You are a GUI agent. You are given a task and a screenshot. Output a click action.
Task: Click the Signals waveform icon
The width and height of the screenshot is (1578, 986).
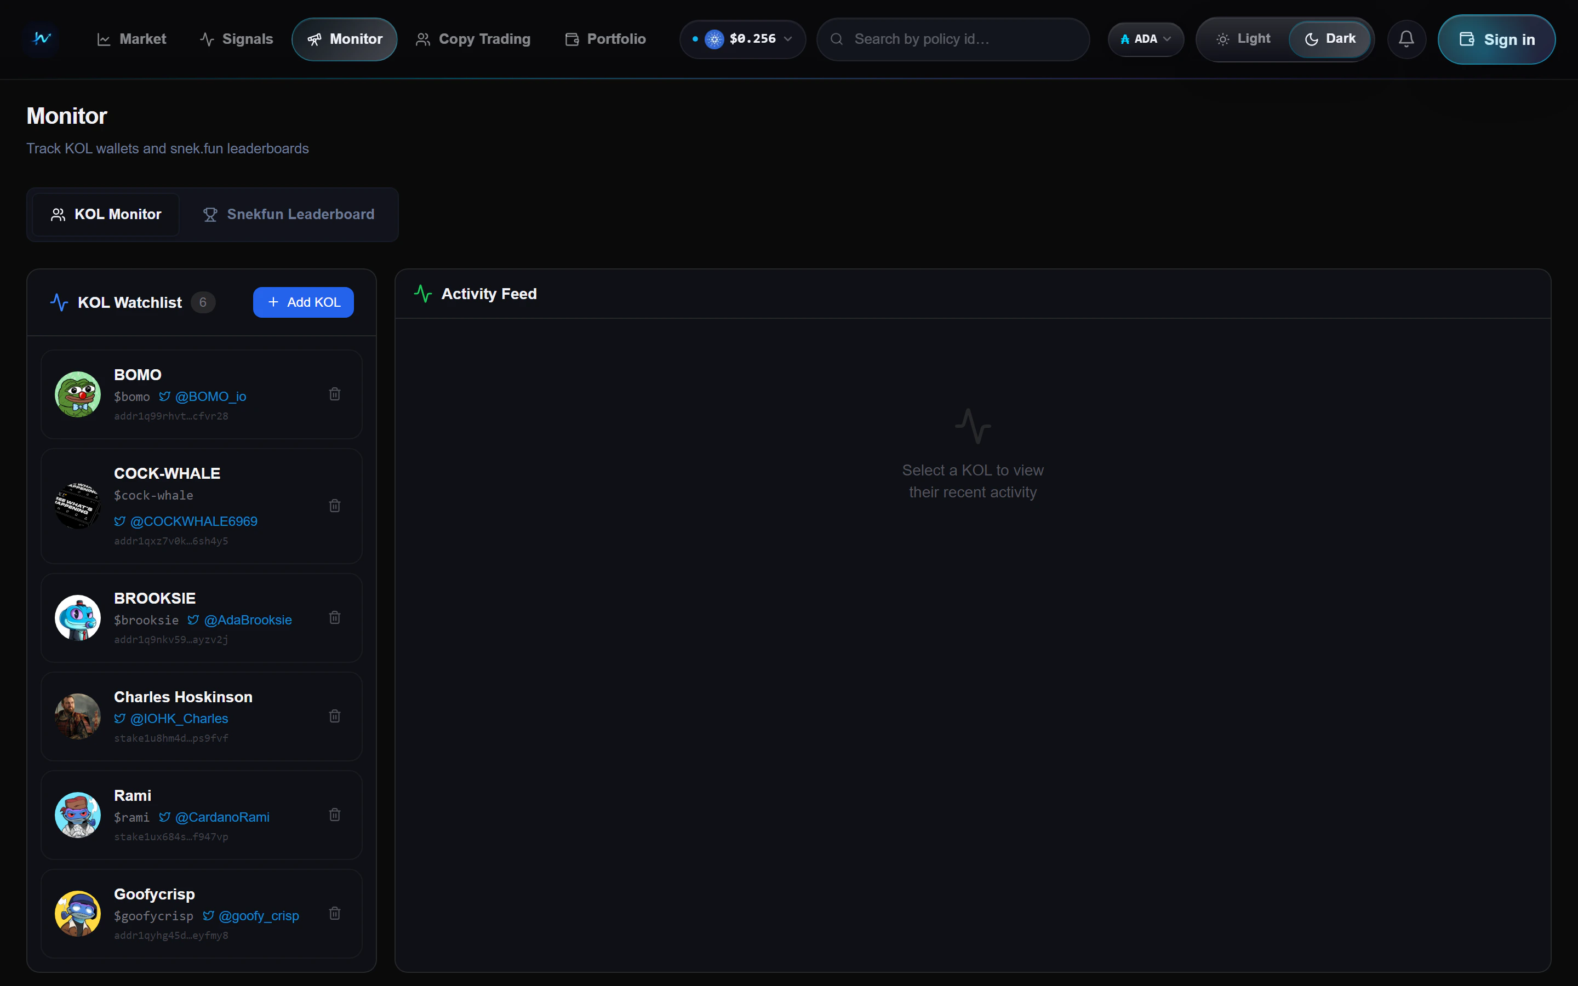[206, 38]
